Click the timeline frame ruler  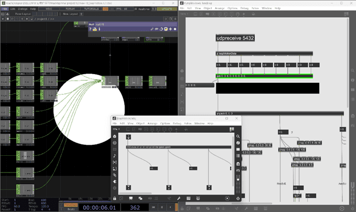coord(85,199)
